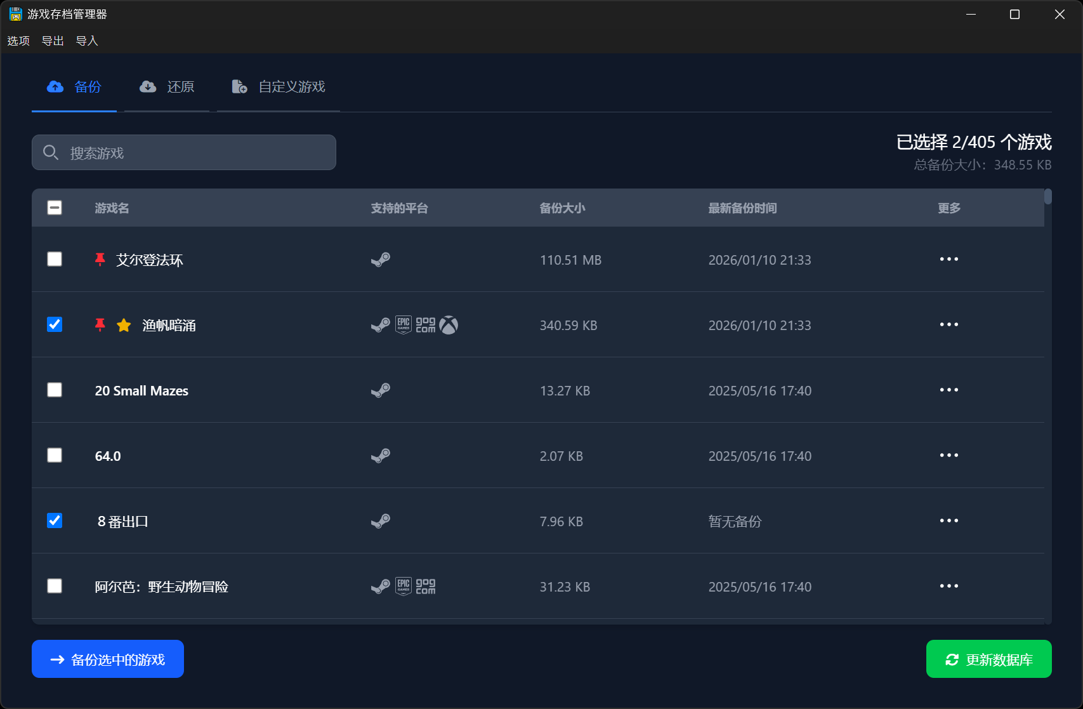The height and width of the screenshot is (709, 1083).
Task: Maximize the 游戏存档管理器 window
Action: (x=1014, y=14)
